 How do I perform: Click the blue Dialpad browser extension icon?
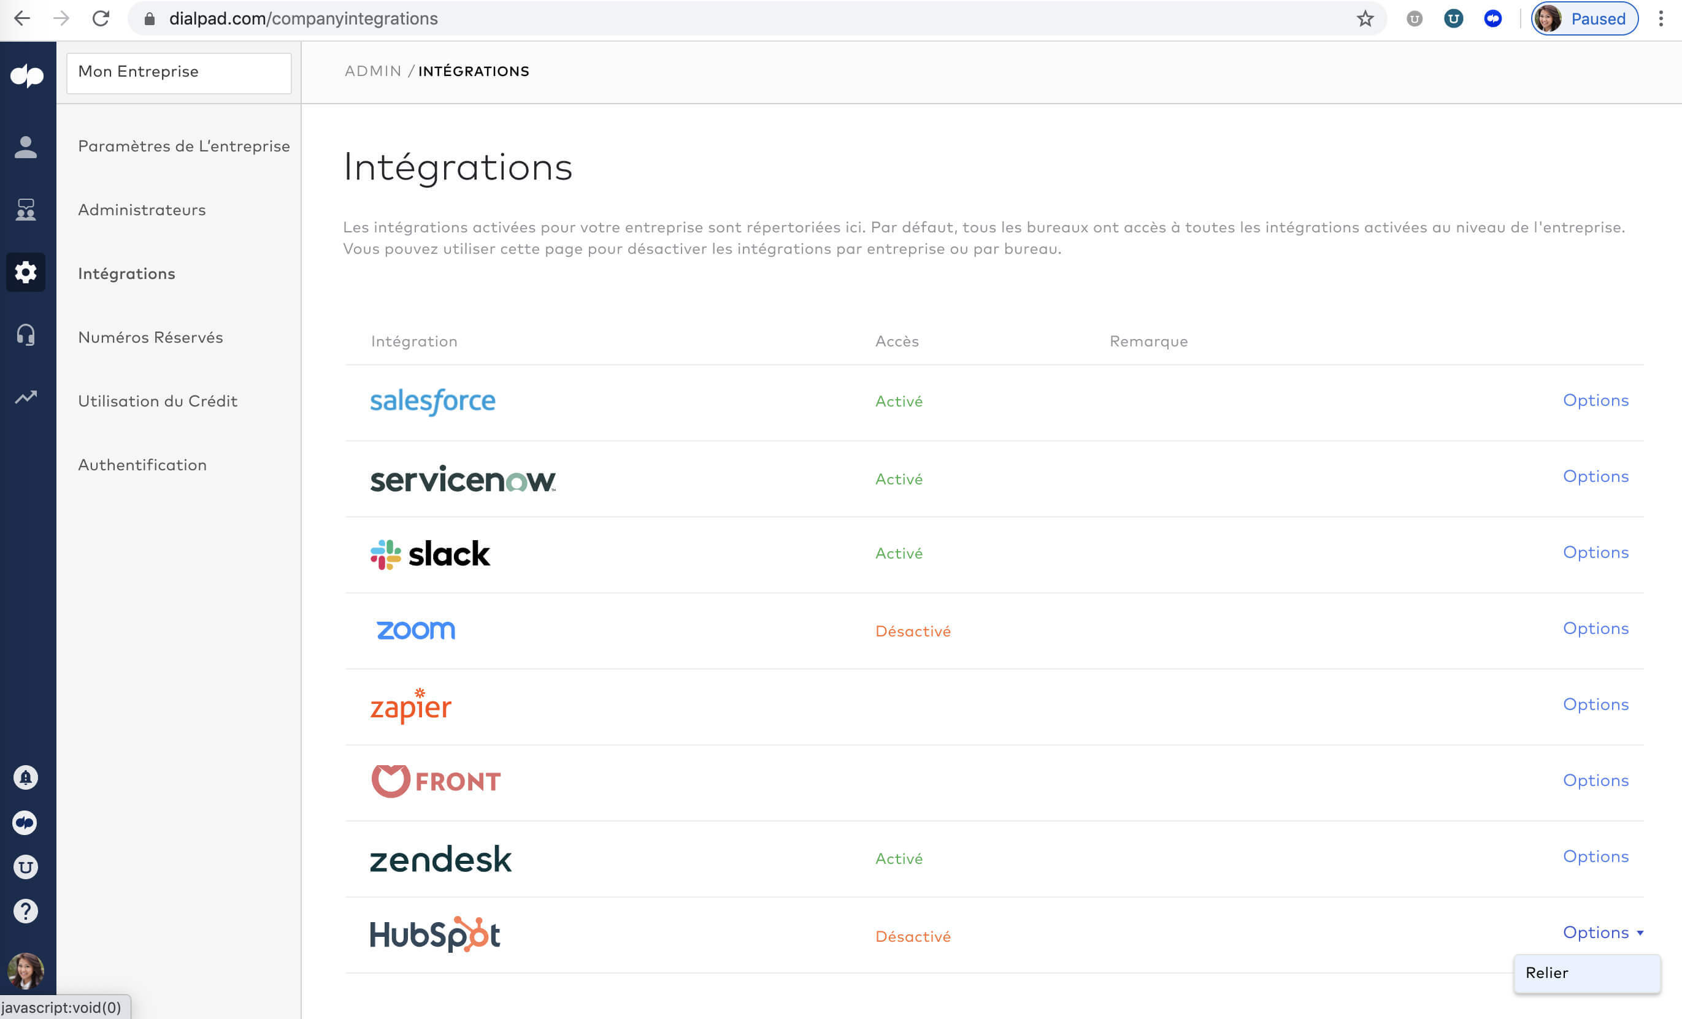tap(1493, 18)
